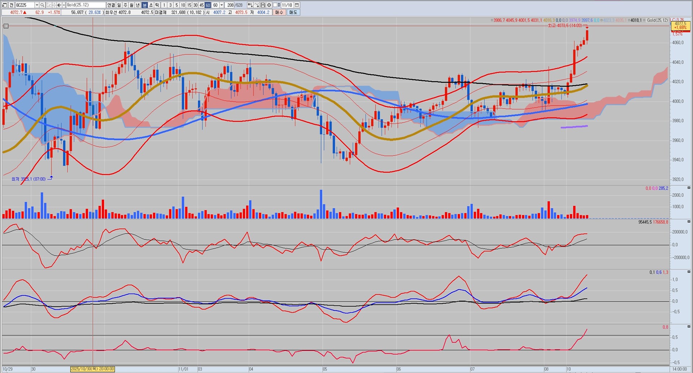Click the 11/10 date input field
Image resolution: width=693 pixels, height=373 pixels.
pyautogui.click(x=287, y=5)
